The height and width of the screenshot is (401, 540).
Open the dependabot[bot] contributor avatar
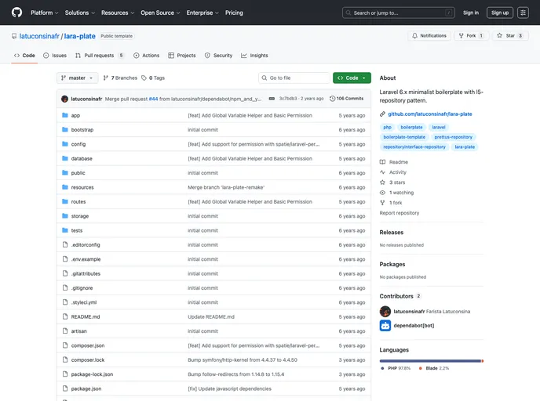pos(385,326)
